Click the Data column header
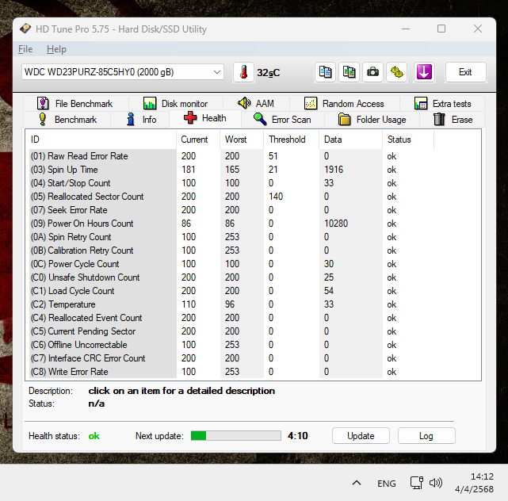508x501 pixels. pyautogui.click(x=351, y=140)
